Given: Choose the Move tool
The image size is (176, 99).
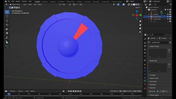Looking at the screenshot, I should (x=7, y=21).
